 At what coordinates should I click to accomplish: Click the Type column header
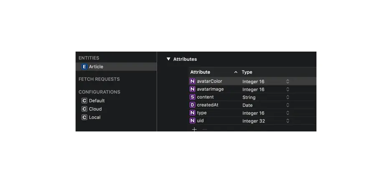247,72
